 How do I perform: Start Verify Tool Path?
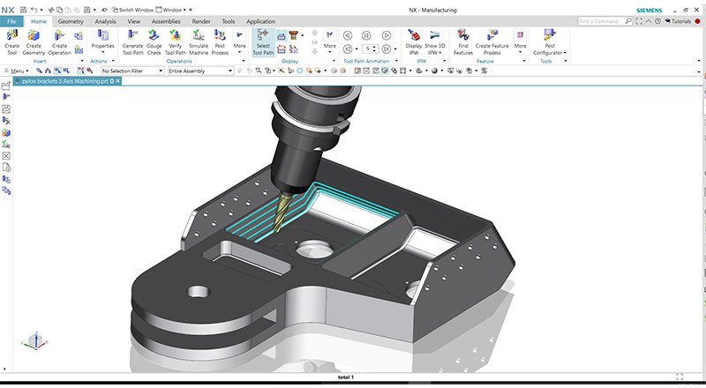click(x=175, y=42)
